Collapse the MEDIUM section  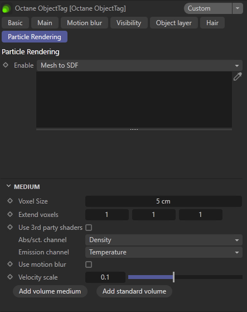8,186
